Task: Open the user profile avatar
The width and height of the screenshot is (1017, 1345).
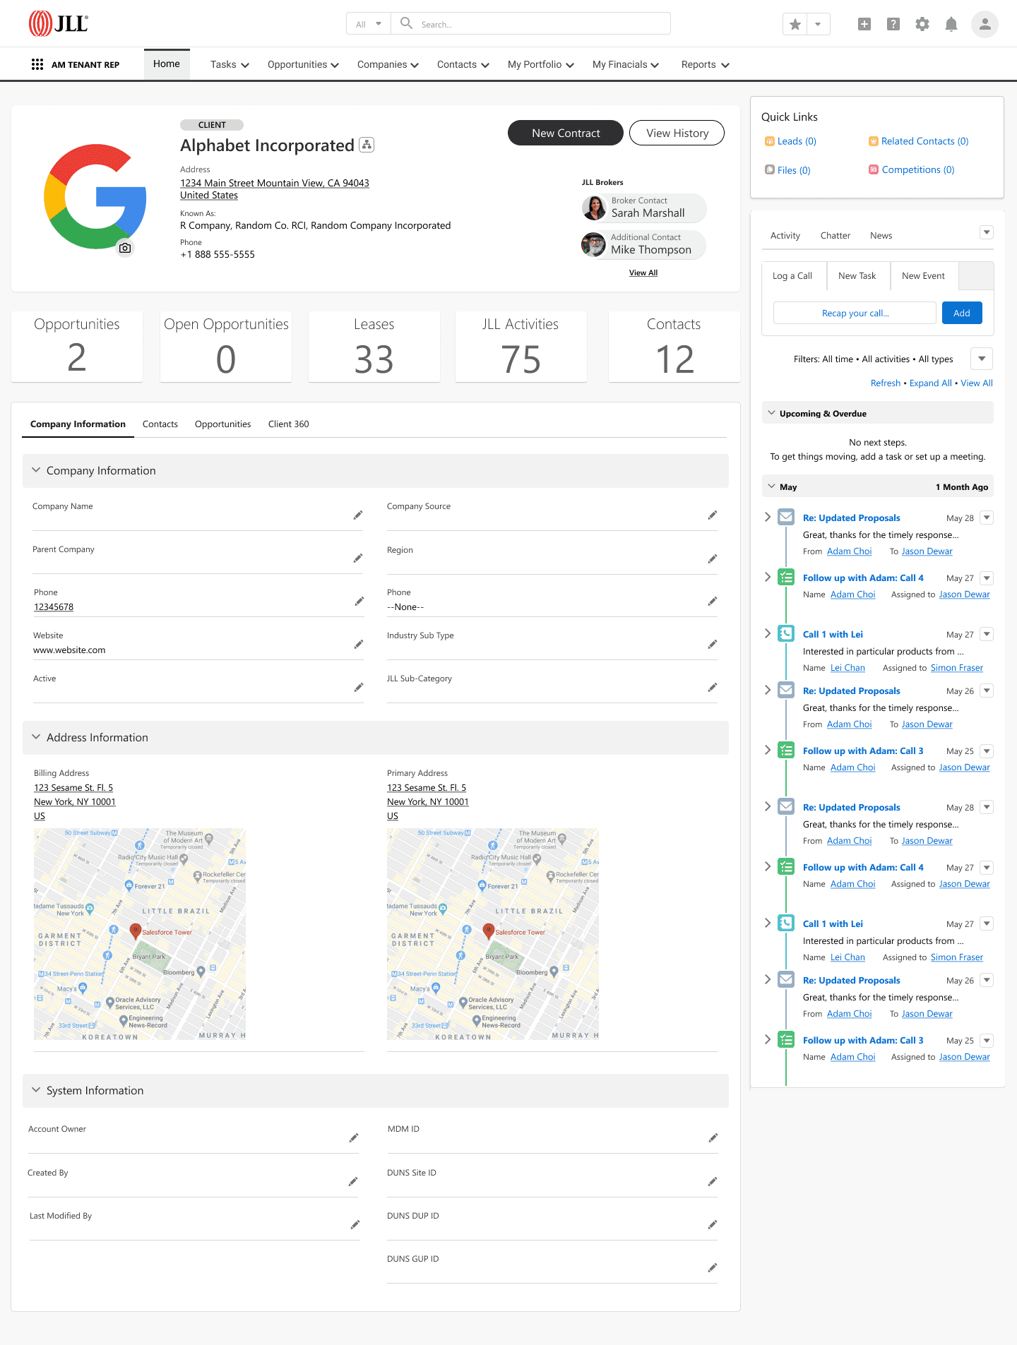Action: [x=985, y=24]
